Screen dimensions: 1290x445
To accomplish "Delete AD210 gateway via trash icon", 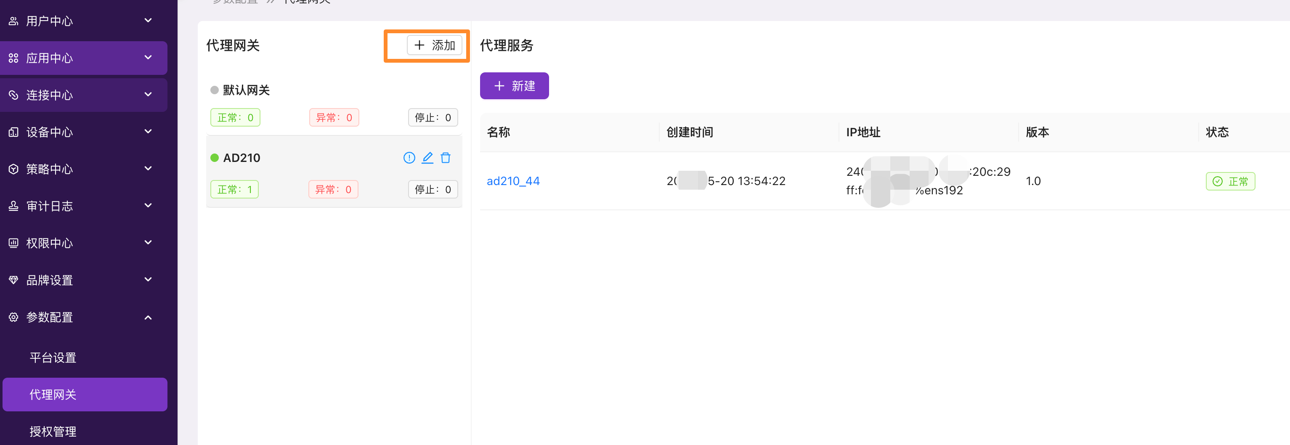I will (x=445, y=158).
